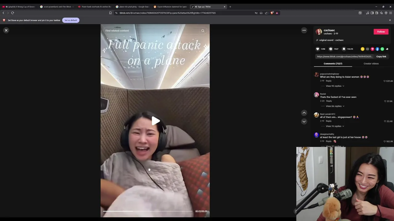Switch to plane ride ptsd pinky Google Search tab
This screenshot has height=221, width=394.
133,6
